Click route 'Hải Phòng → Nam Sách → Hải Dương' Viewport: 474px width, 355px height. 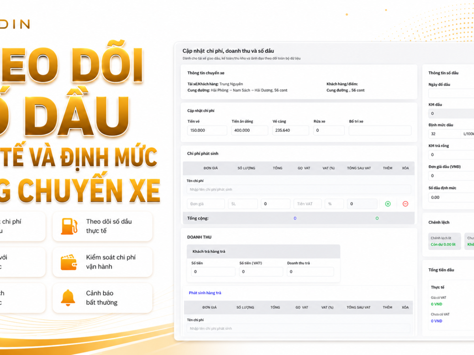[242, 90]
